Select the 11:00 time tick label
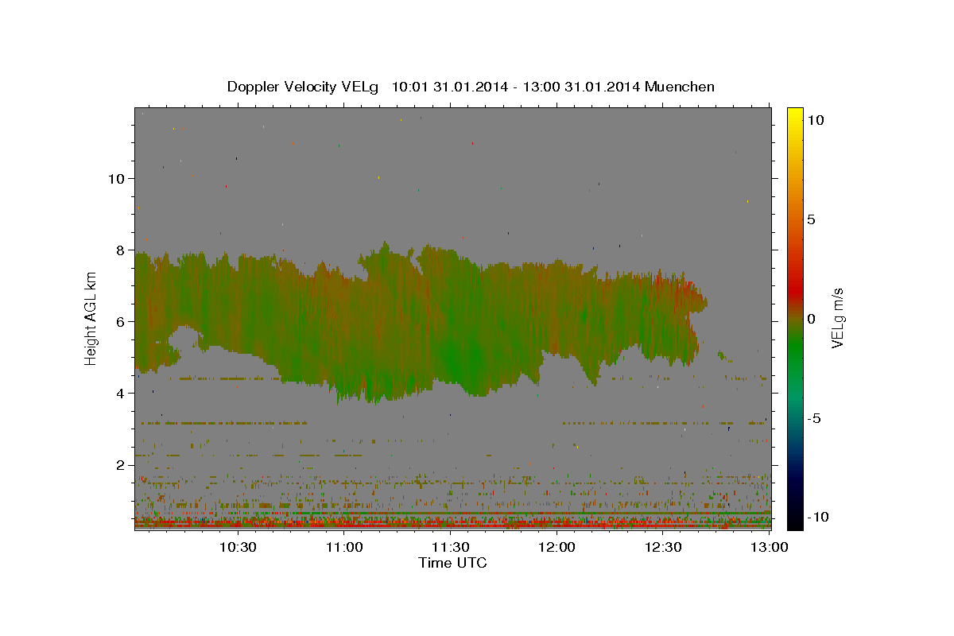This screenshot has width=954, height=636. point(344,548)
